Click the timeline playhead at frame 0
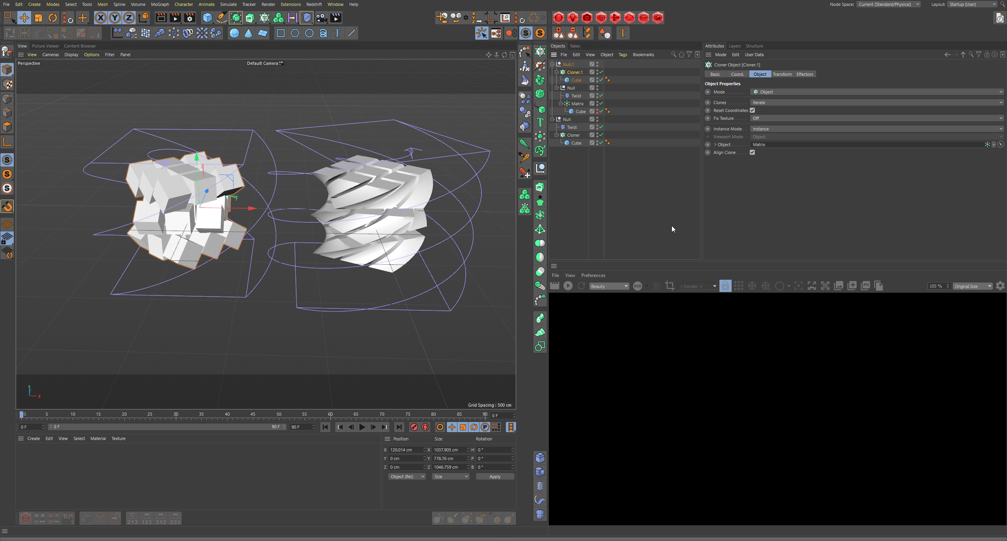This screenshot has width=1007, height=541. [22, 414]
